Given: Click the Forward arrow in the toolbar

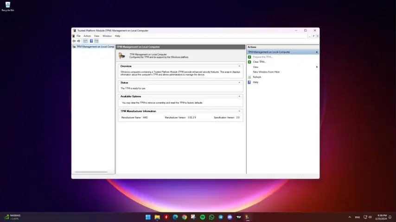Looking at the screenshot, I should click(x=78, y=41).
